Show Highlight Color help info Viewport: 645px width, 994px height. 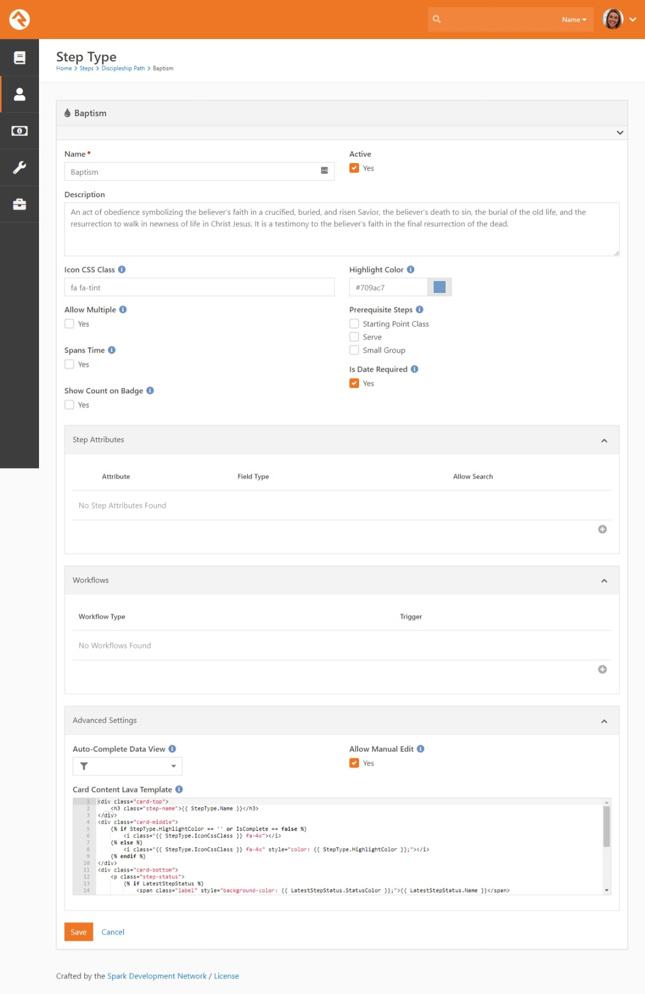[x=410, y=269]
